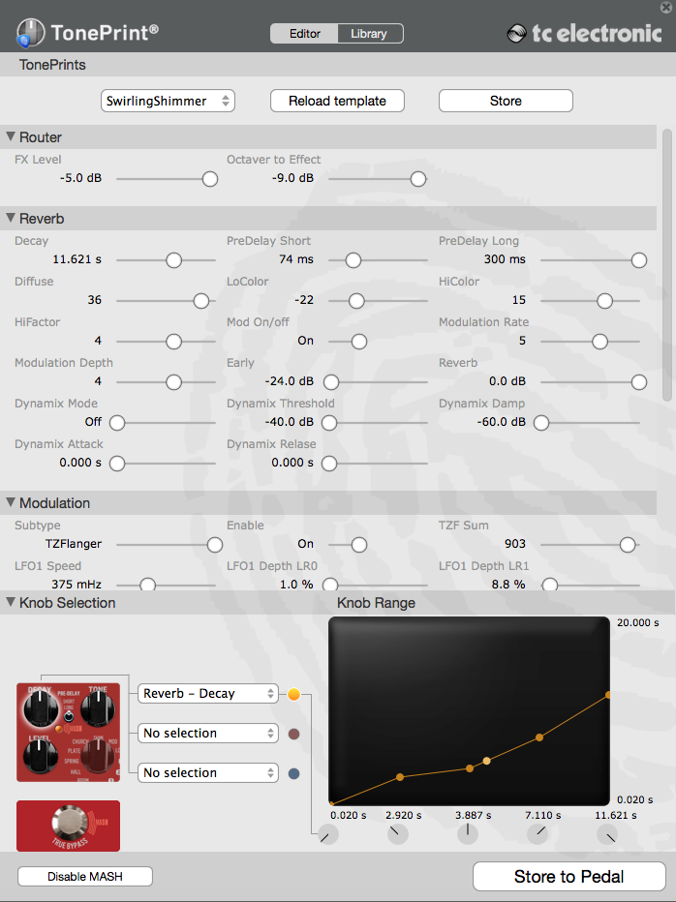Click the Octaver to Effect slider handle
Screen dimensions: 676x902
click(x=418, y=179)
